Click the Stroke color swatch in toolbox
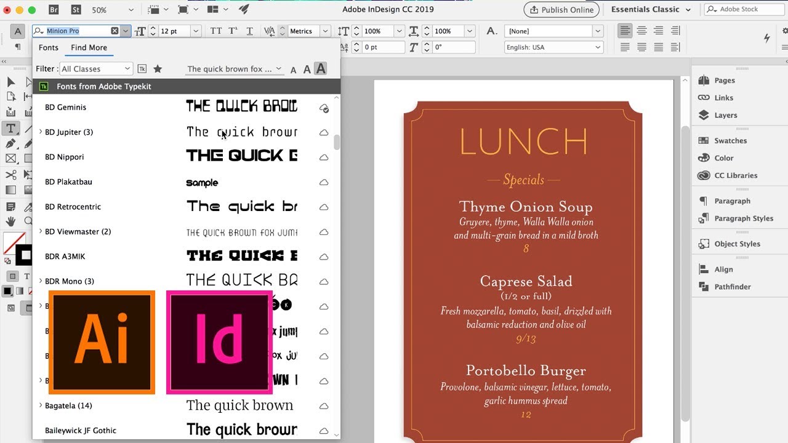Screen dimensions: 788x443 point(25,255)
